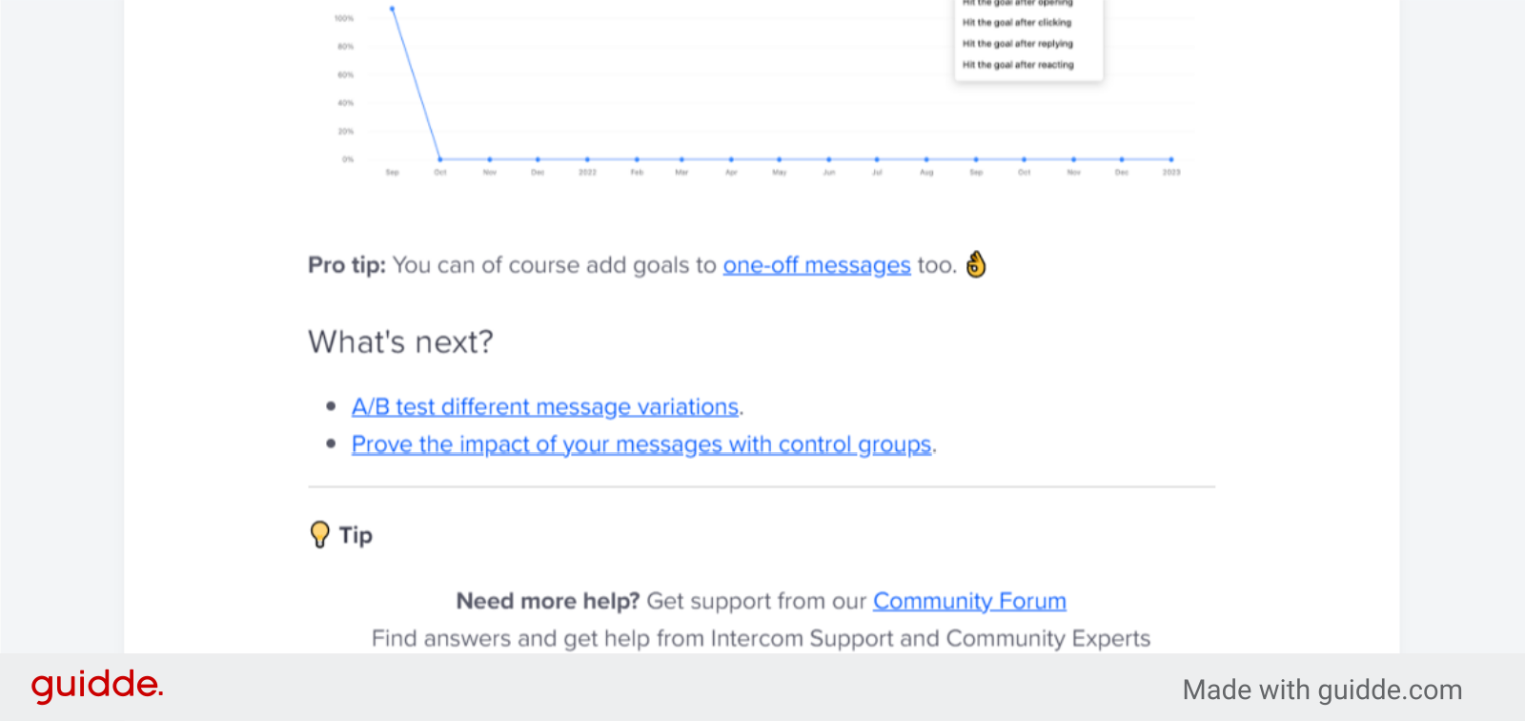Click the bullet next to A/B test item
Screen dimensions: 1525x721
tap(331, 406)
